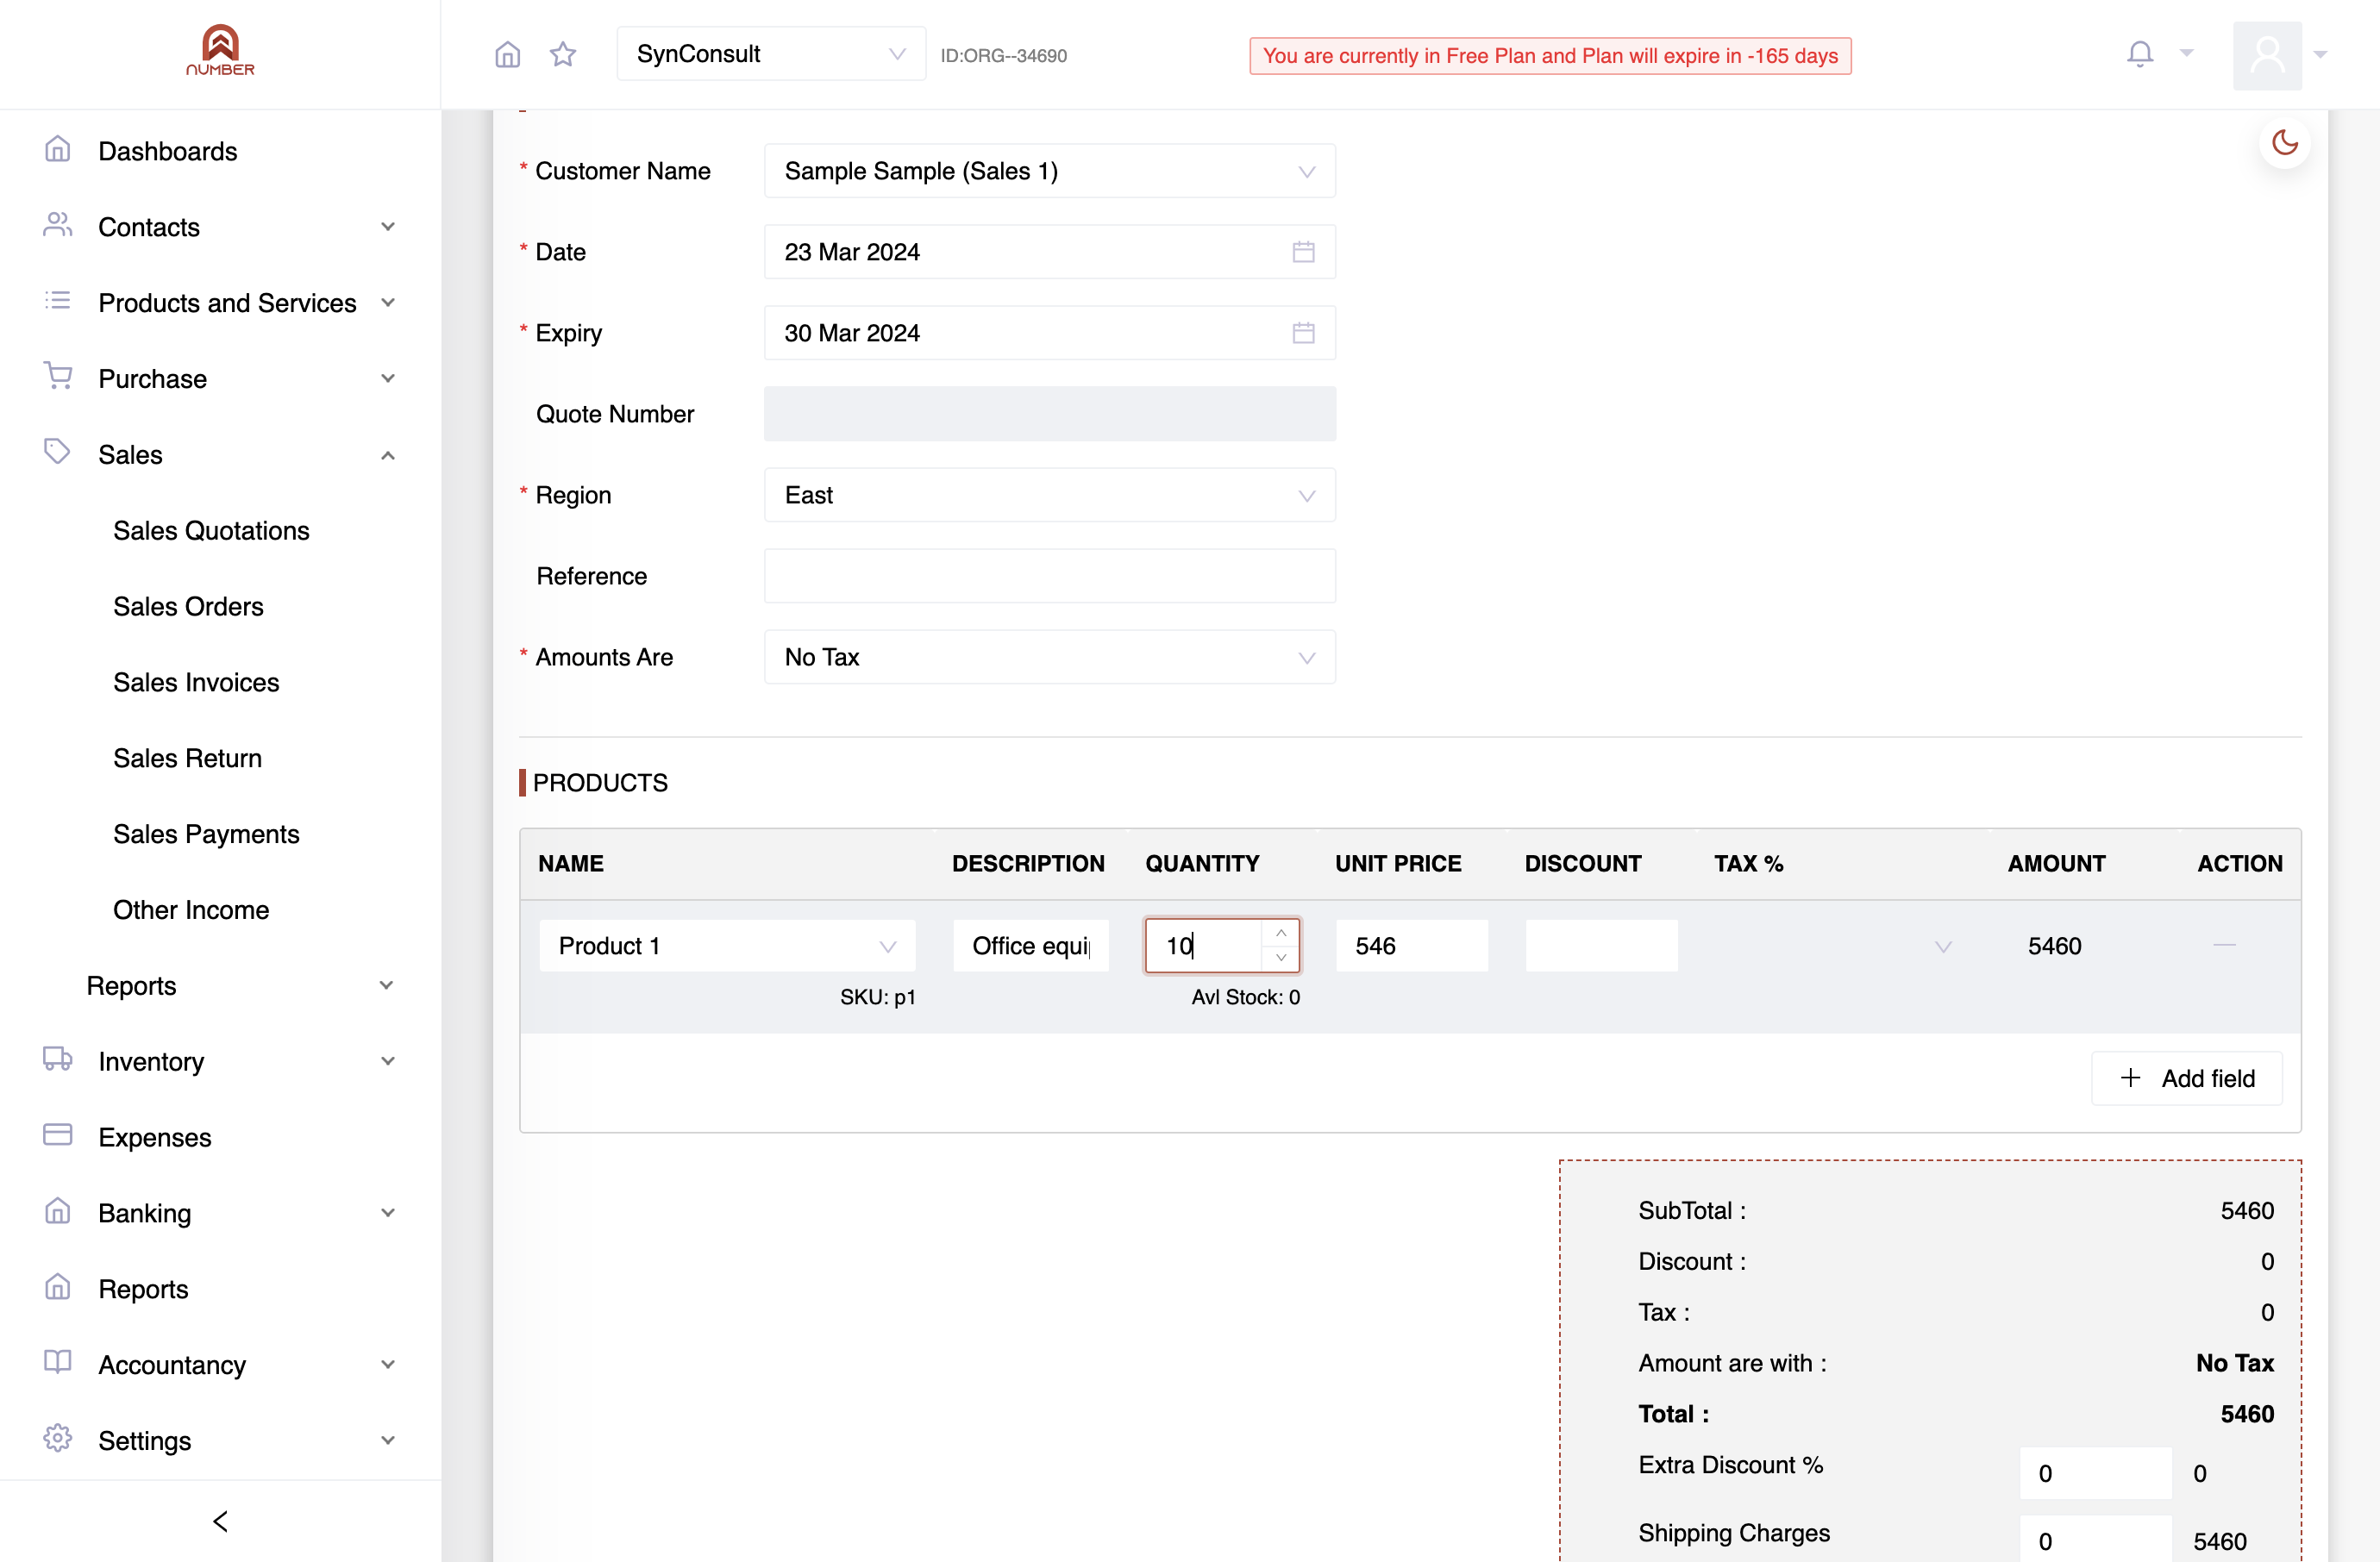Viewport: 2380px width, 1562px height.
Task: Click the home icon in top bar
Action: tap(508, 54)
